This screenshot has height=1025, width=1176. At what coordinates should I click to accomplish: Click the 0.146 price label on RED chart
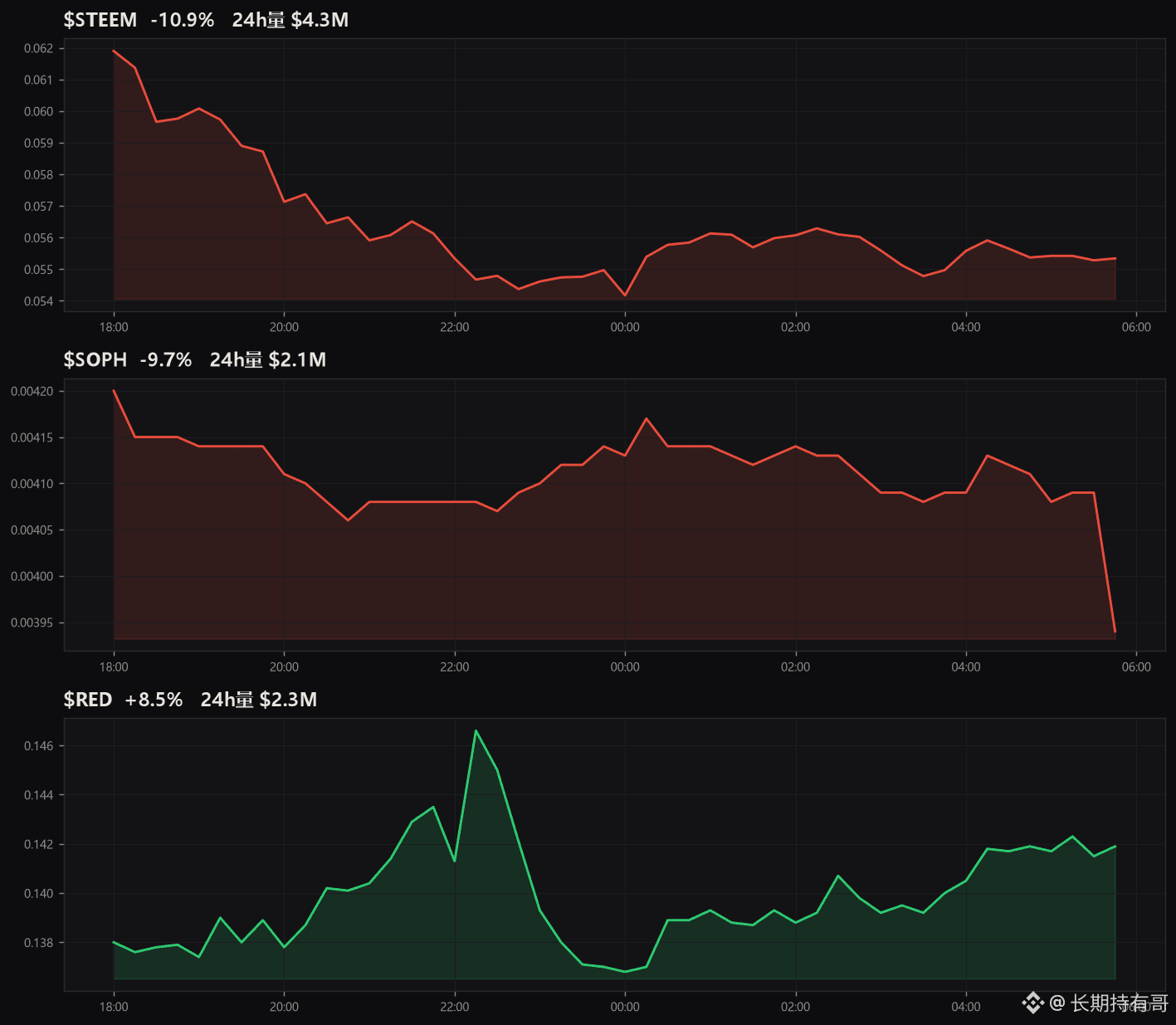pyautogui.click(x=38, y=746)
